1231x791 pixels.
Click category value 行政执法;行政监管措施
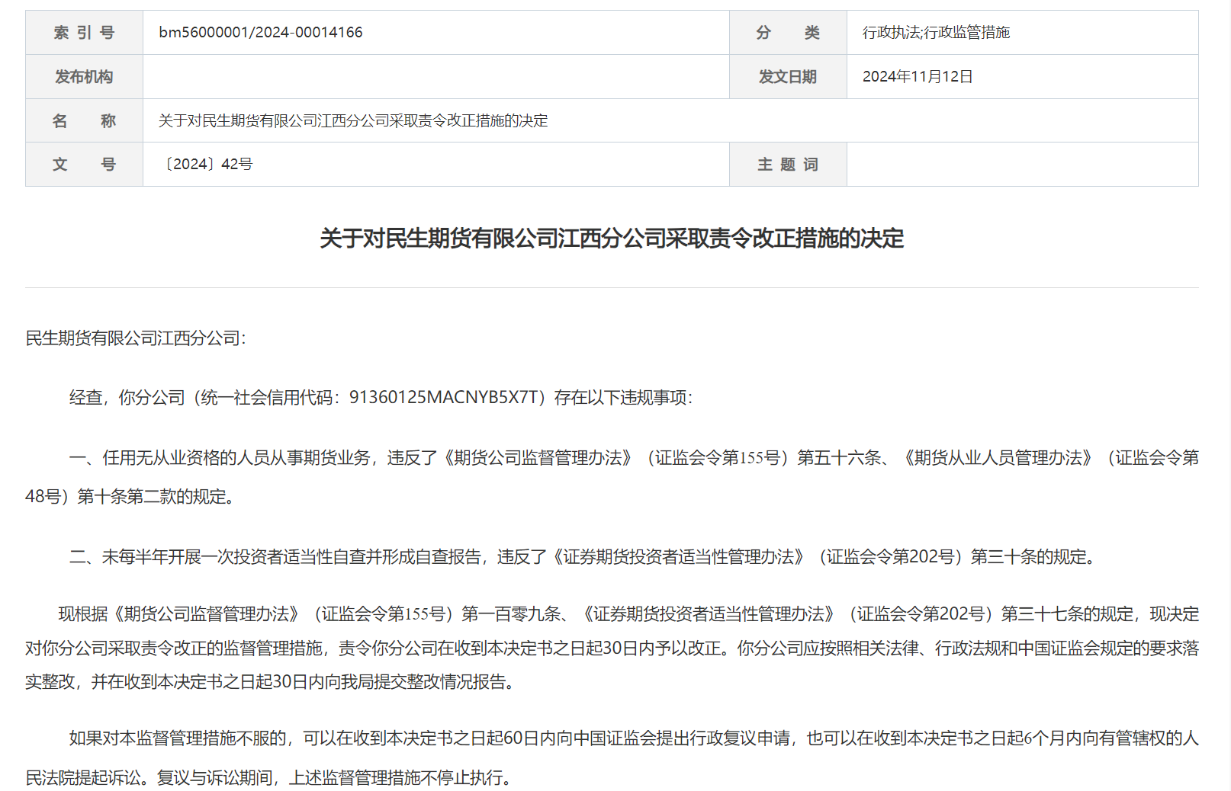pyautogui.click(x=936, y=32)
